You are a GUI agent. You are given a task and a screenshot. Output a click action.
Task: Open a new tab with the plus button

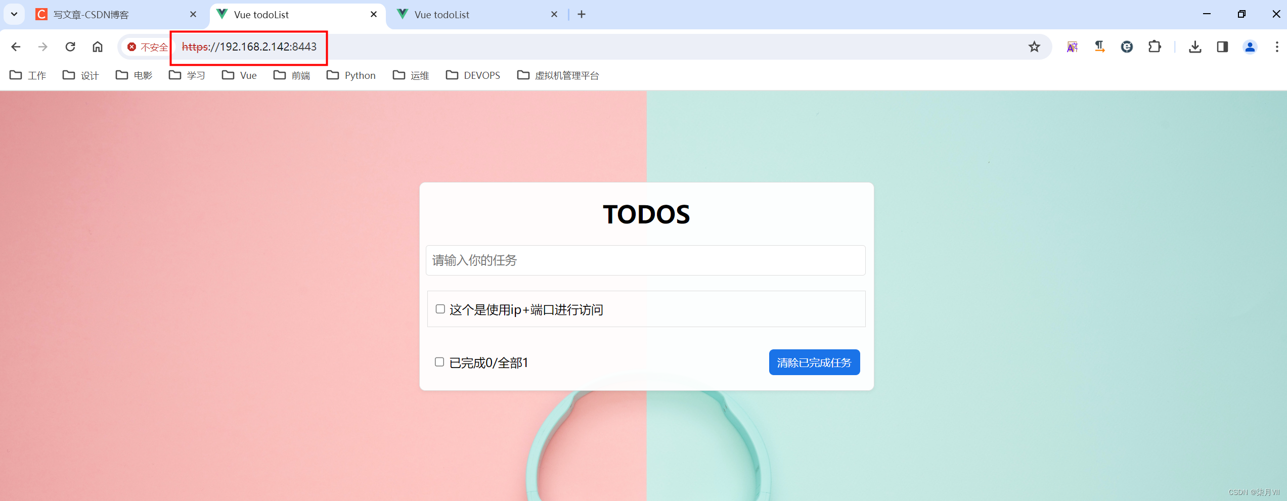pyautogui.click(x=582, y=14)
